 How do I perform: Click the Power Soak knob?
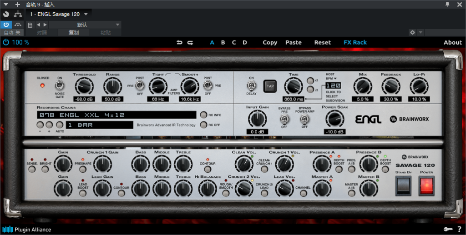(x=335, y=119)
